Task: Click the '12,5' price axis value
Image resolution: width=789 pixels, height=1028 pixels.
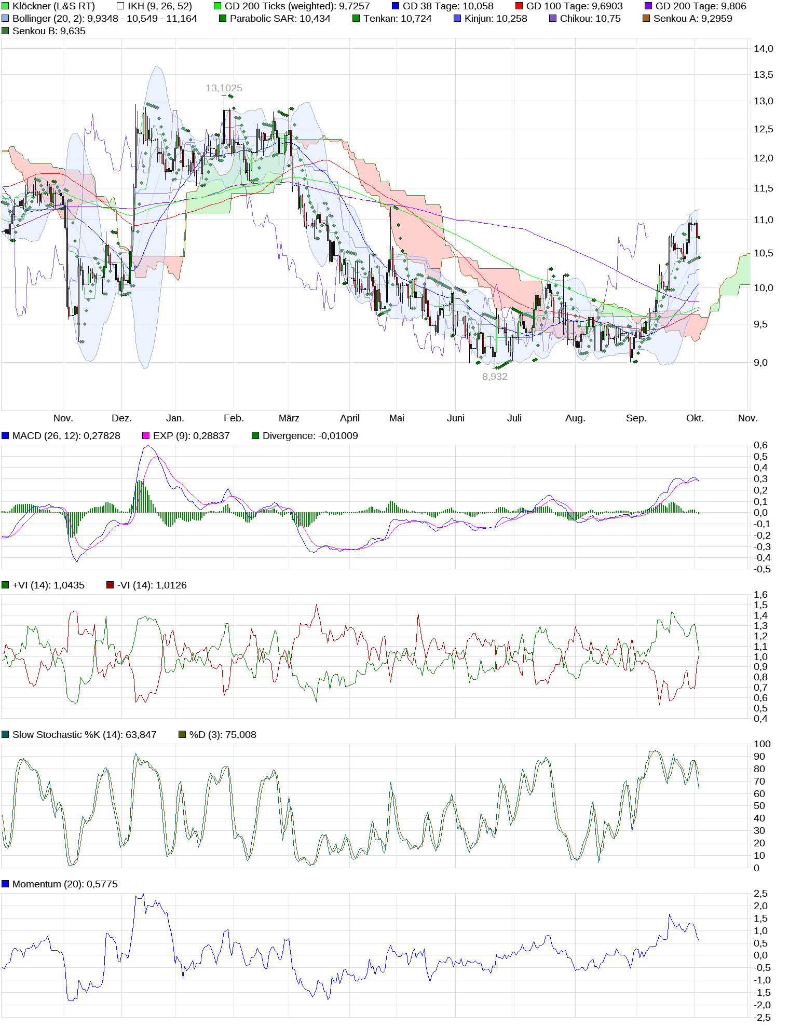Action: 763,129
